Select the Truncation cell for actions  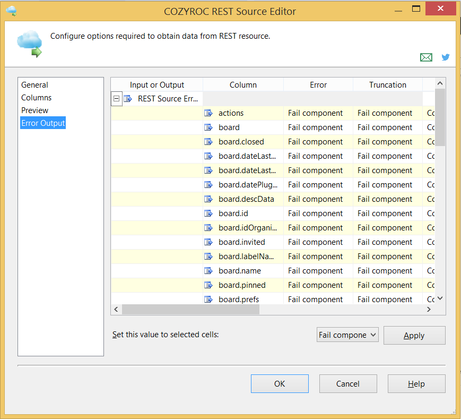[387, 113]
